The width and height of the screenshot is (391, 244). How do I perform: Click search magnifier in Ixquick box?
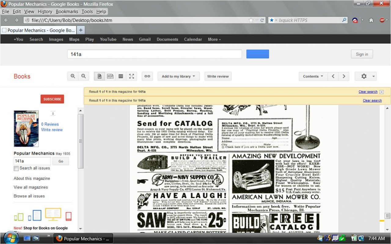pos(344,20)
